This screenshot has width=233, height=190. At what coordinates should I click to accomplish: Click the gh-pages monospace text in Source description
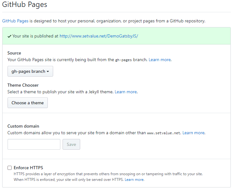click(124, 60)
